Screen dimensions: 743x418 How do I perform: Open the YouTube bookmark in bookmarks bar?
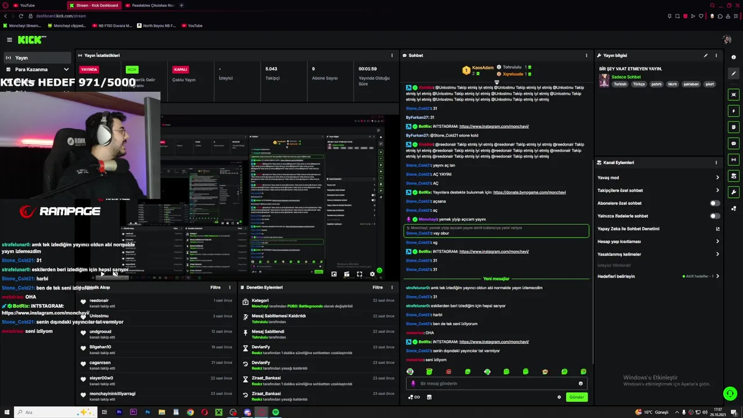(192, 26)
